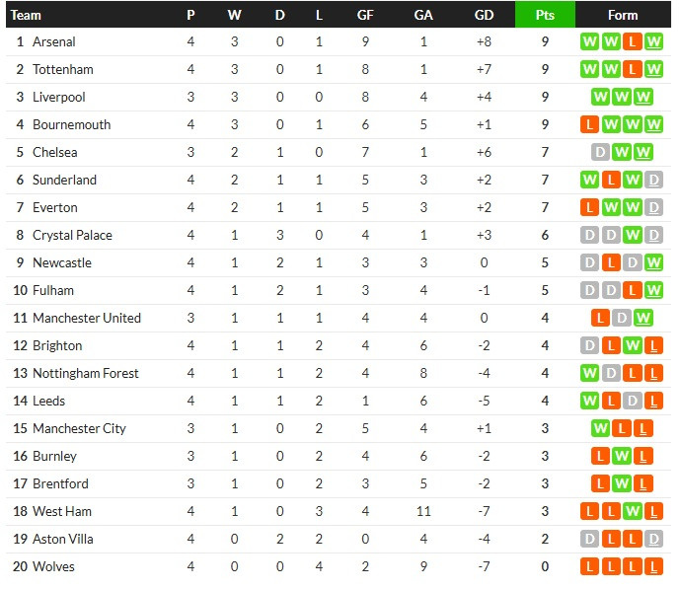This screenshot has height=589, width=679.
Task: Click the Form column header
Action: pos(623,15)
